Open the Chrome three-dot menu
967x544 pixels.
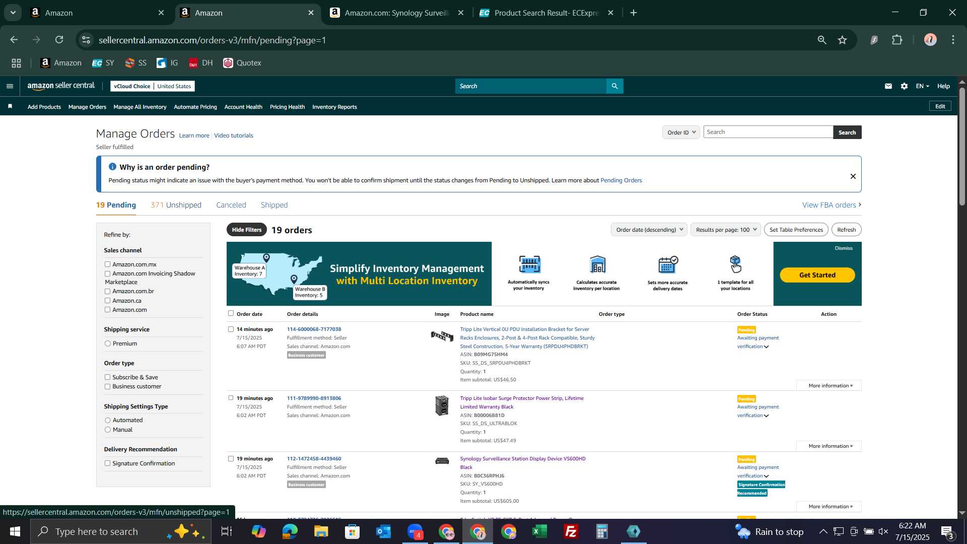coord(953,40)
